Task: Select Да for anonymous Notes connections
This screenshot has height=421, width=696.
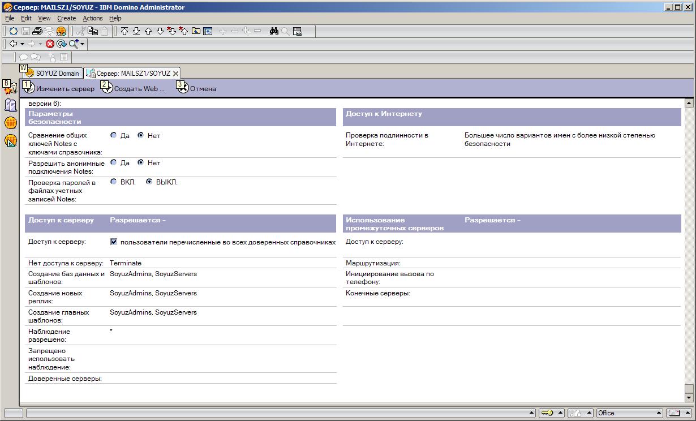Action: tap(114, 162)
